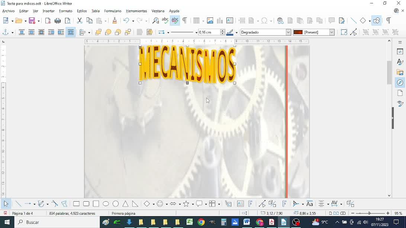Save the document with the floppy disk icon
Screen dimensions: 406x228
[x=32, y=21]
